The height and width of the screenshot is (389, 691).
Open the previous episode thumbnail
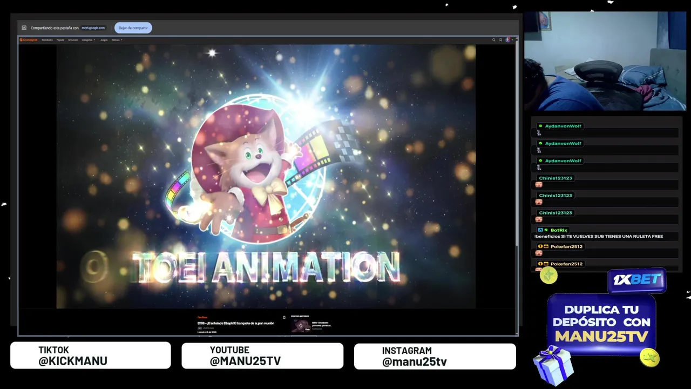301,326
